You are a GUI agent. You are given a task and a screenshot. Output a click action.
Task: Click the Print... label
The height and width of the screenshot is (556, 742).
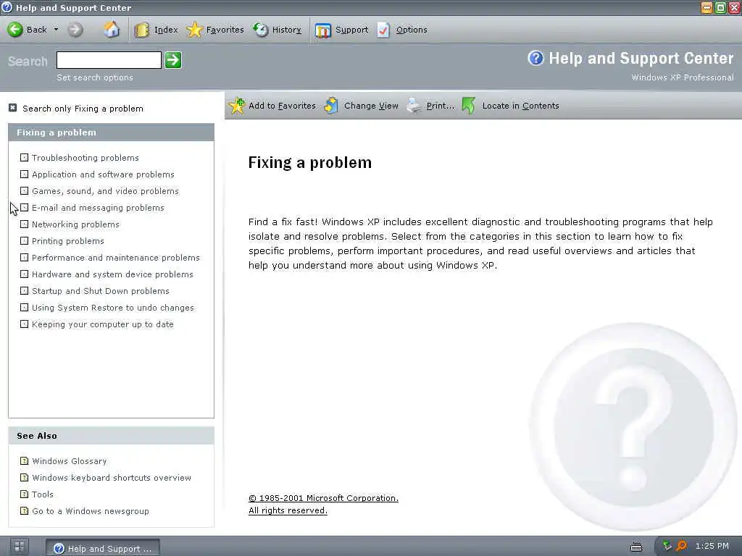pos(440,106)
